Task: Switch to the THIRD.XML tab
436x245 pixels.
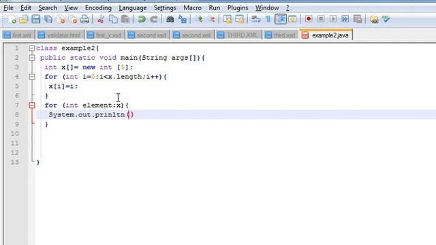Action: click(x=238, y=35)
